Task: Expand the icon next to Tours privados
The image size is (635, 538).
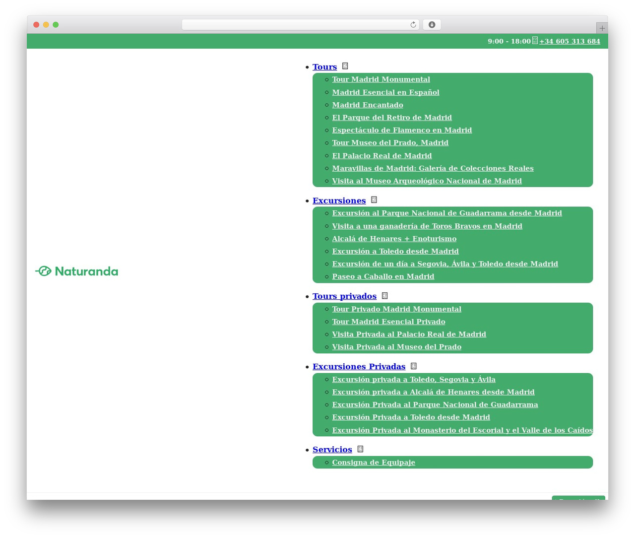Action: point(384,296)
